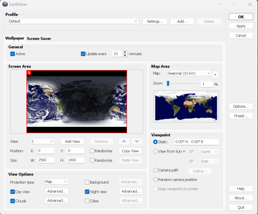
Task: Uncheck the Day view option
Action: pos(12,192)
